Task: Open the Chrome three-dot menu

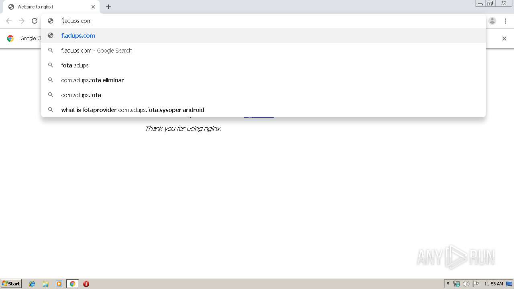Action: pos(505,21)
